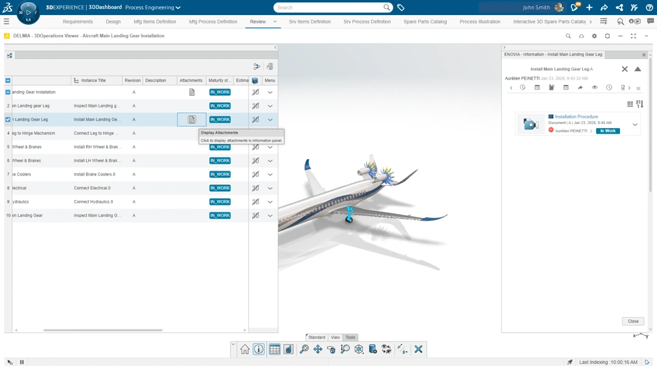Open the Spare Parts Catalog tab
657x370 pixels.
(x=425, y=21)
